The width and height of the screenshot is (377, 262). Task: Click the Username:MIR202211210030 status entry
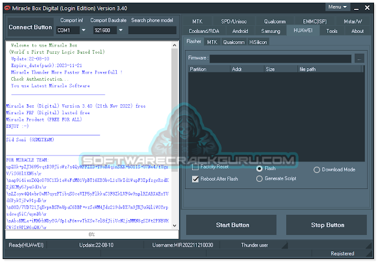(183, 245)
